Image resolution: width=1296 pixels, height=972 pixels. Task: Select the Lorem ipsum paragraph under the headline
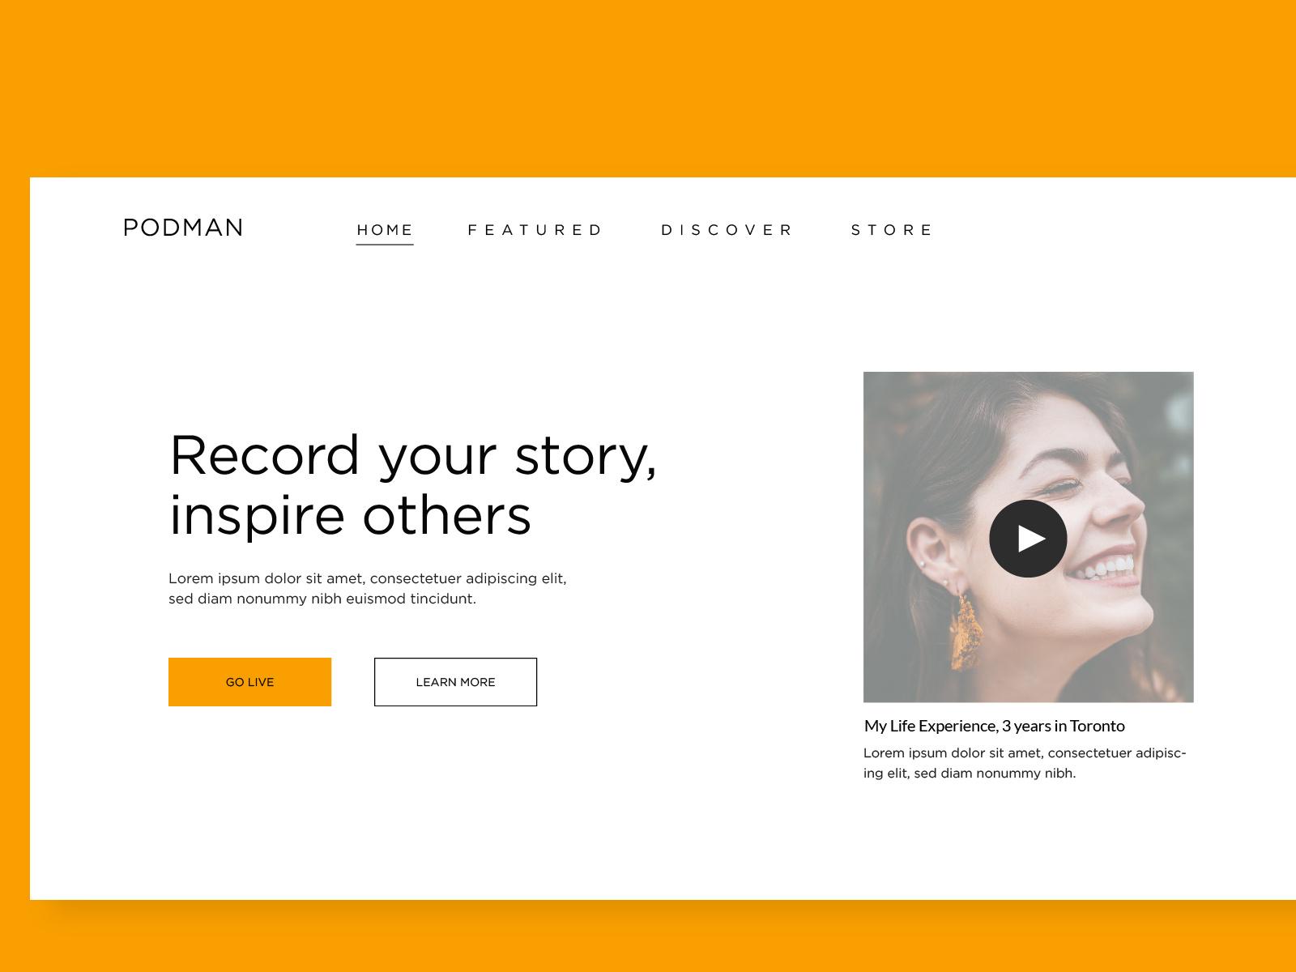368,588
